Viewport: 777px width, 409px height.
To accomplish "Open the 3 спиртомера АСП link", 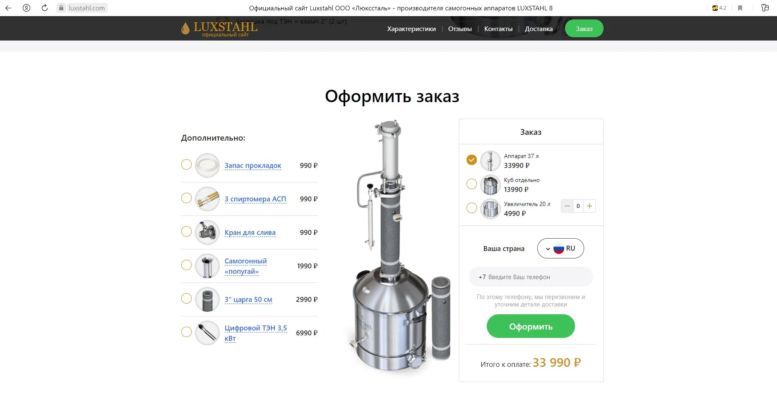I will (x=255, y=199).
